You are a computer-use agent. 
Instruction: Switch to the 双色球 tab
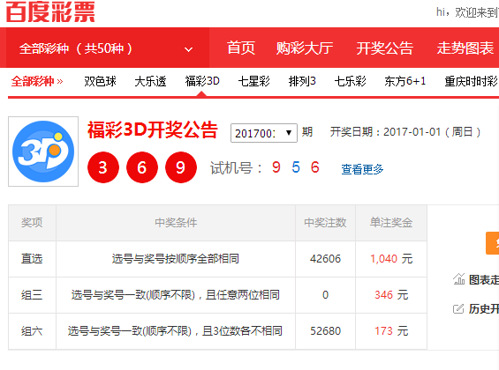point(101,81)
